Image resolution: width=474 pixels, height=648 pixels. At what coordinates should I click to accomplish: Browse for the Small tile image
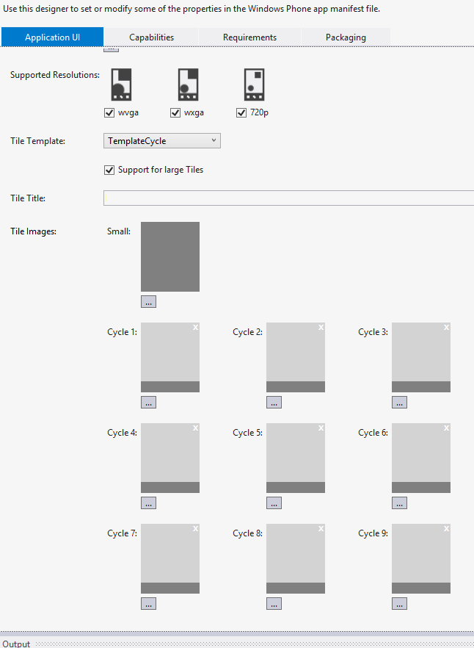(148, 302)
